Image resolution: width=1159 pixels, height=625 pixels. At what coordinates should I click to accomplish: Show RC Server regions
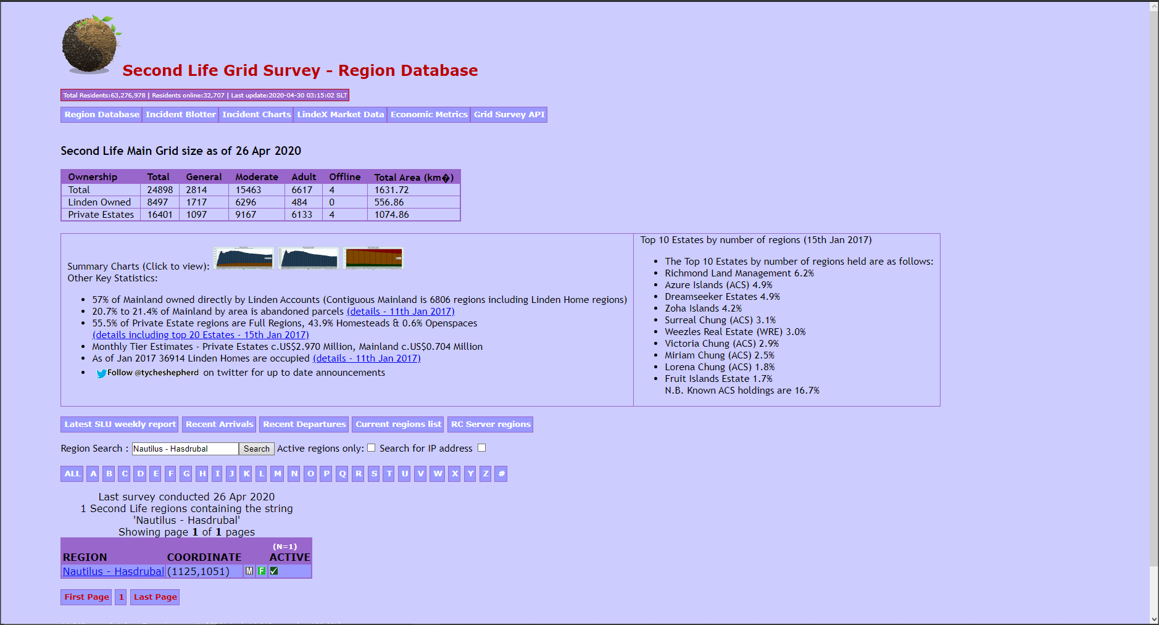(x=491, y=424)
